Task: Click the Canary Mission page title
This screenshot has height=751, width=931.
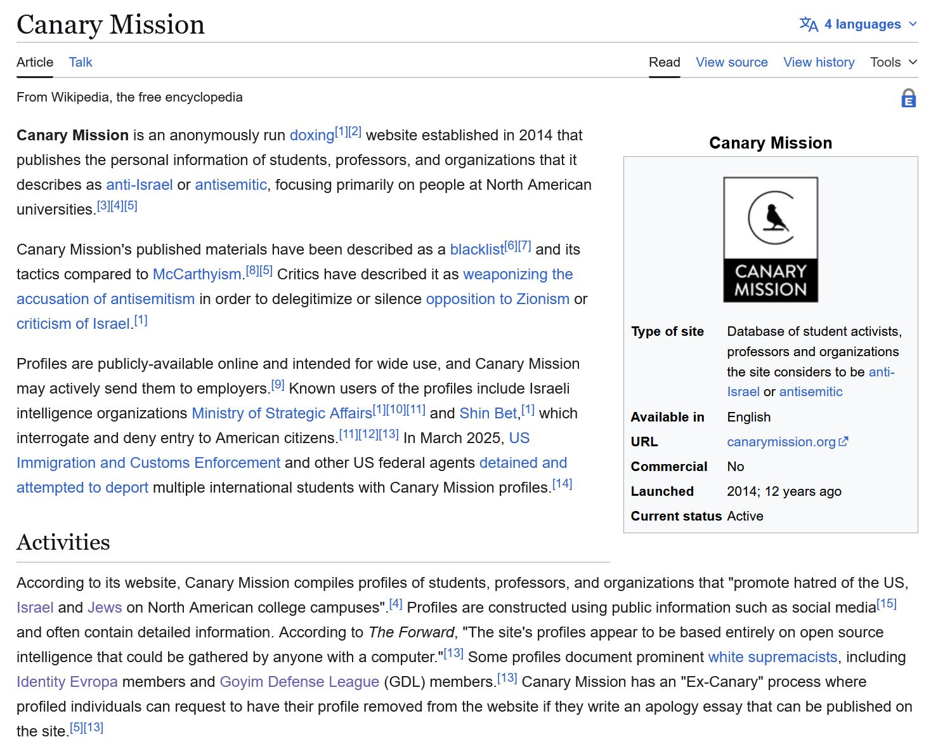Action: click(111, 25)
